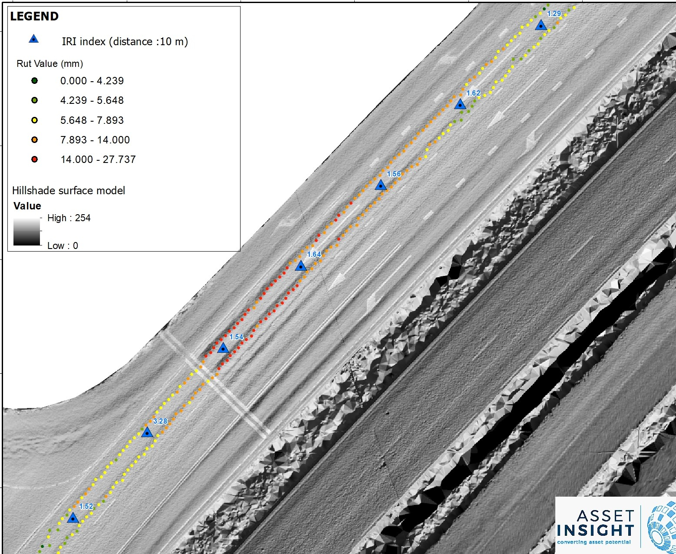Image resolution: width=676 pixels, height=554 pixels.
Task: Click the 1.56 IRI value label
Action: [x=394, y=174]
